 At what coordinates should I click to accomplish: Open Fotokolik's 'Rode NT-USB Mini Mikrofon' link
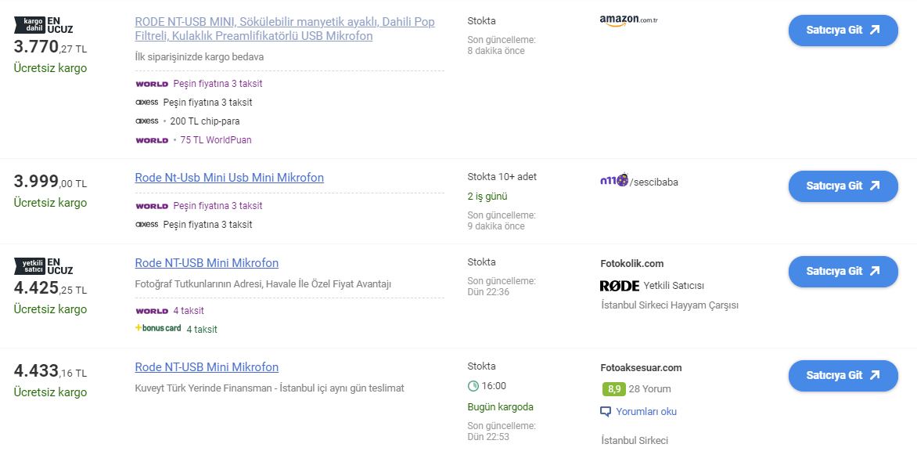(x=207, y=263)
